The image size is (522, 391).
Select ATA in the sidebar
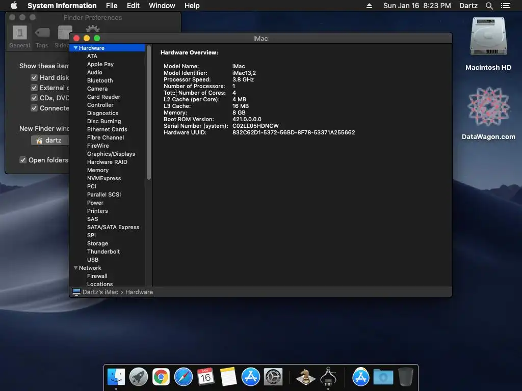tap(92, 56)
